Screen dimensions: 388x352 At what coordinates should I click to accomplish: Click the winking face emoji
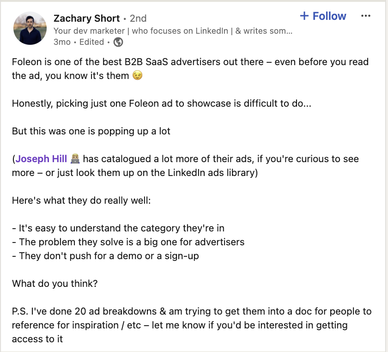click(137, 75)
